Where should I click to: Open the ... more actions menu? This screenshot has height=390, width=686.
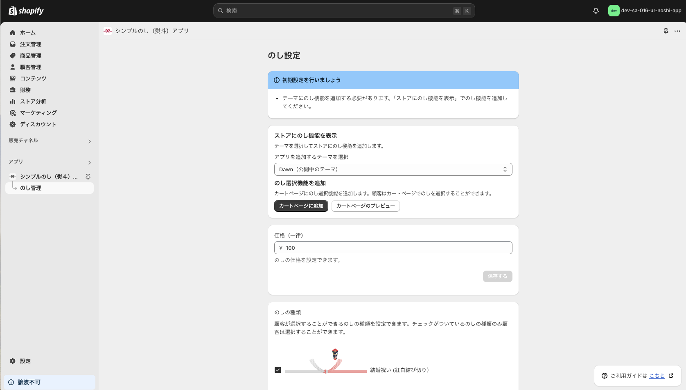point(677,31)
